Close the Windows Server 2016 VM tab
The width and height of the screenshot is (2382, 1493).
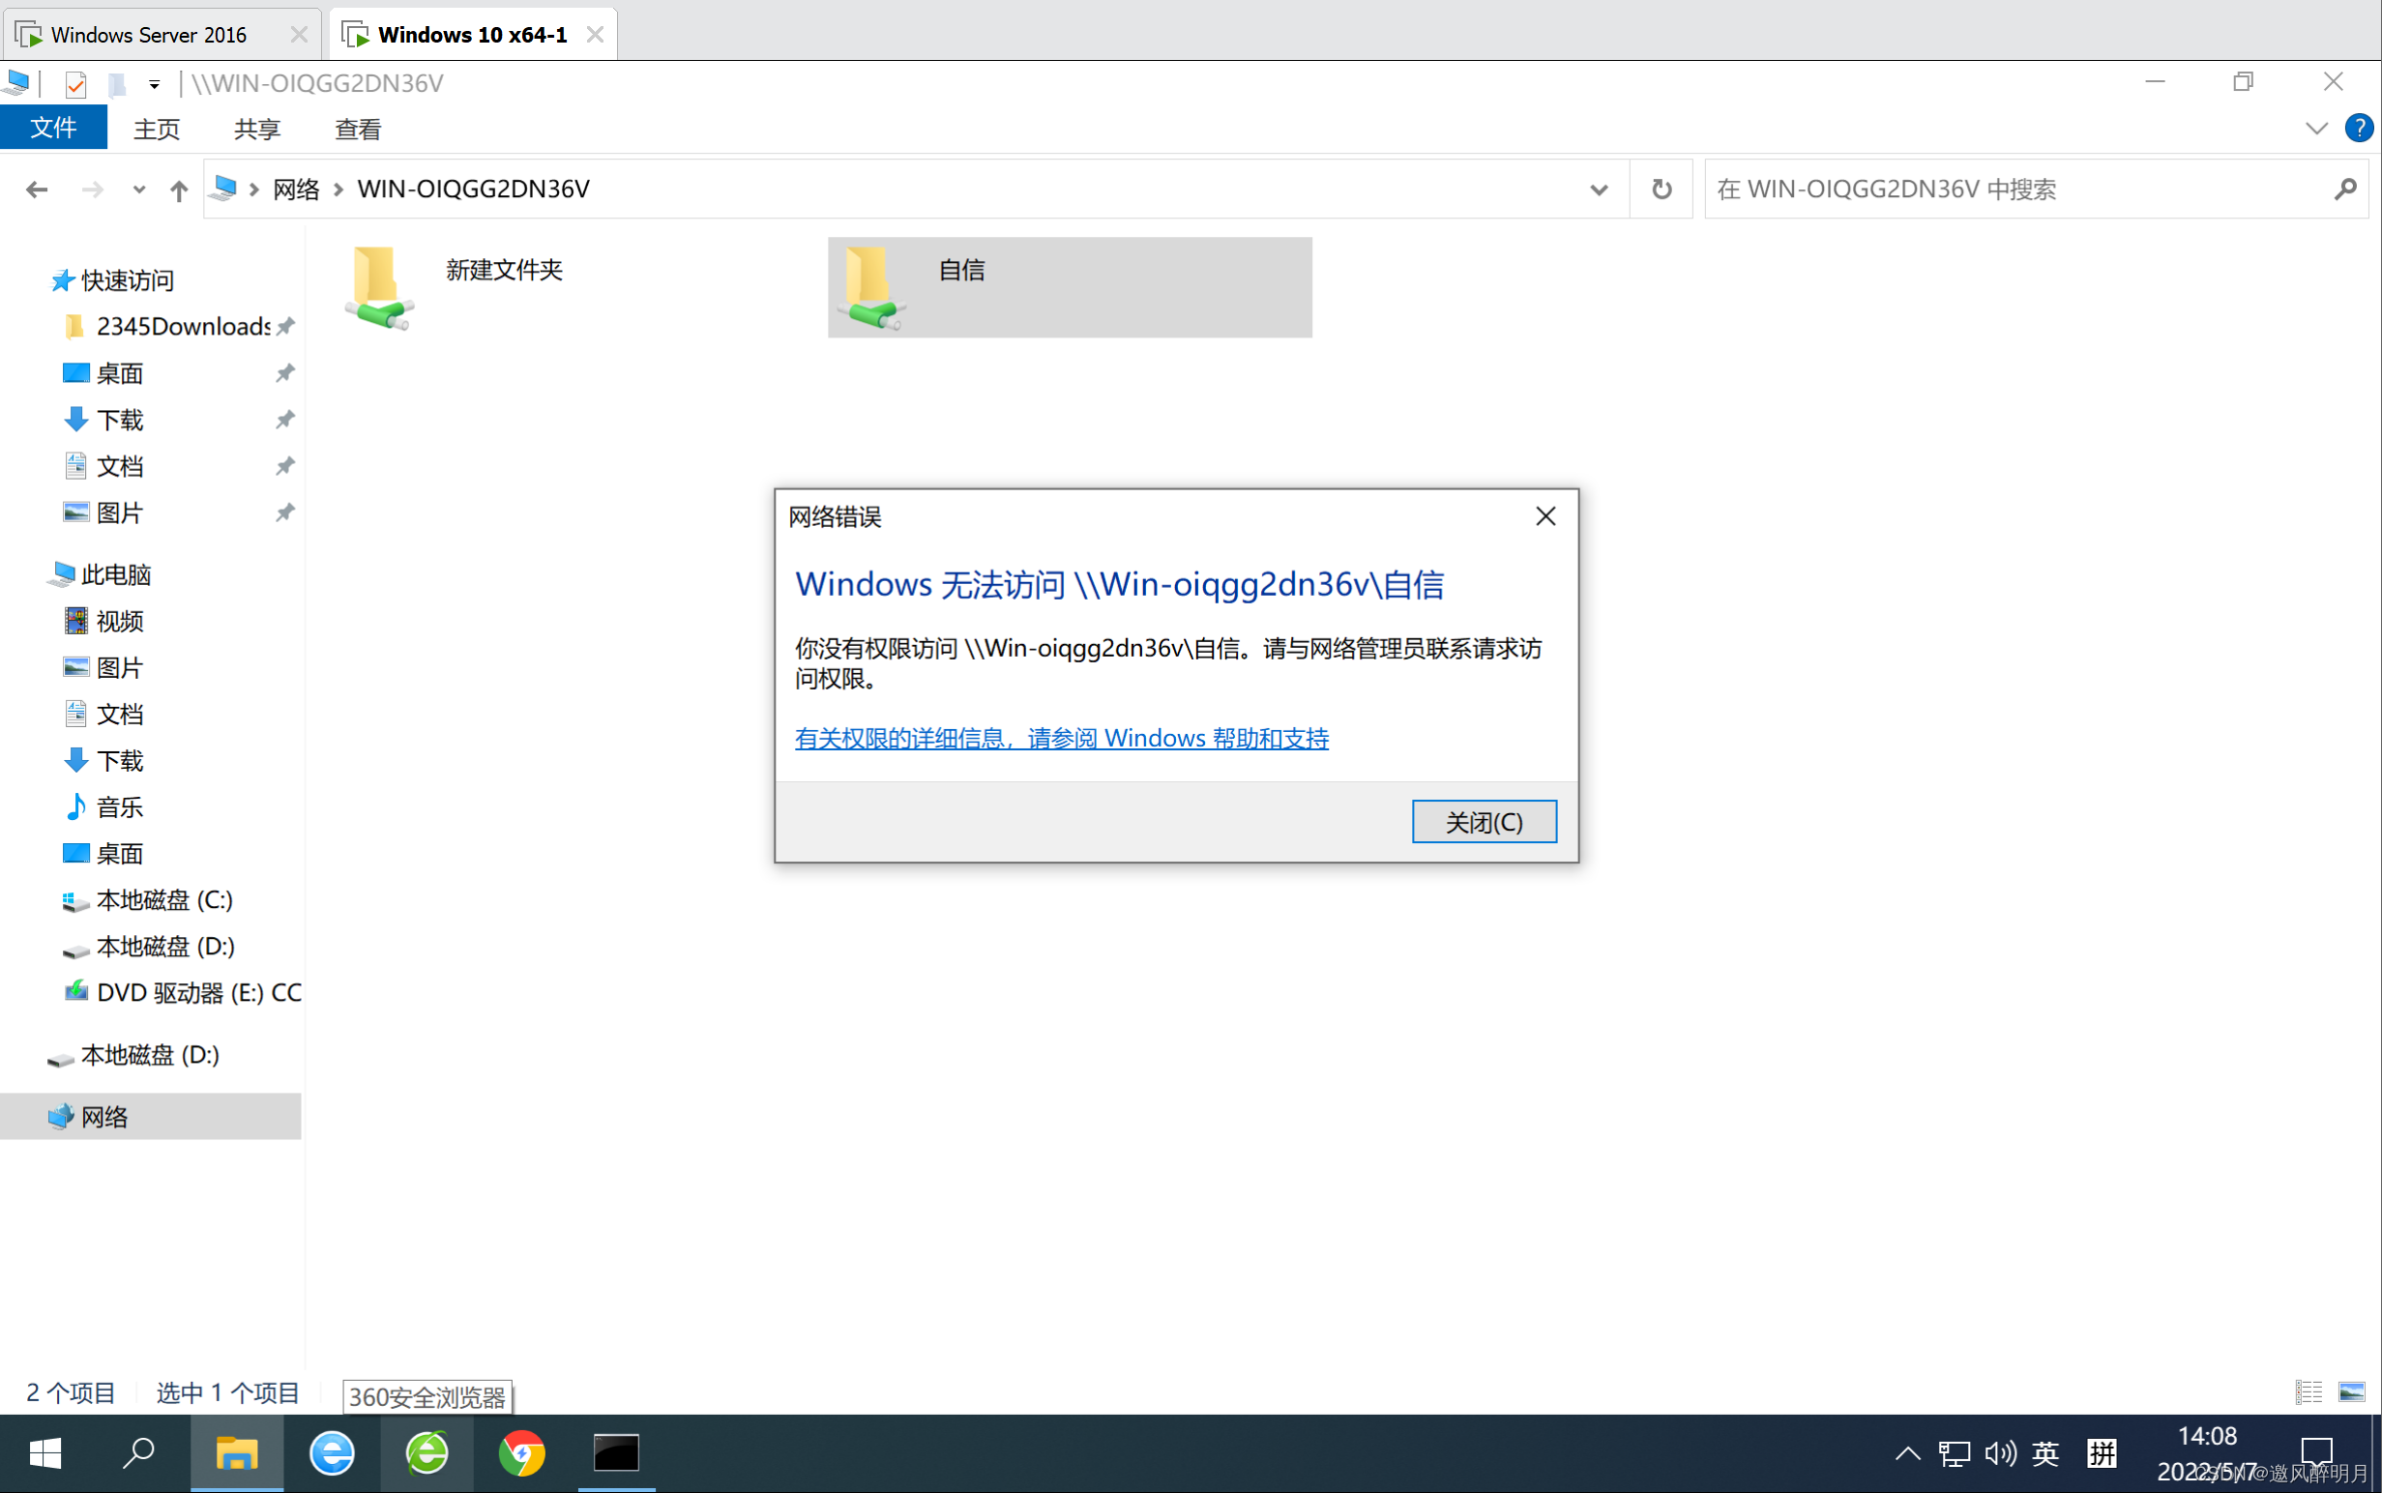click(x=298, y=35)
